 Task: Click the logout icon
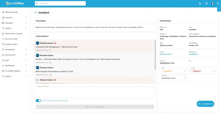pyautogui.click(x=218, y=3)
